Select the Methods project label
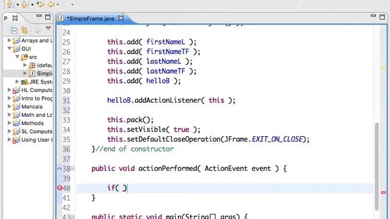The height and width of the screenshot is (219, 390). [32, 123]
